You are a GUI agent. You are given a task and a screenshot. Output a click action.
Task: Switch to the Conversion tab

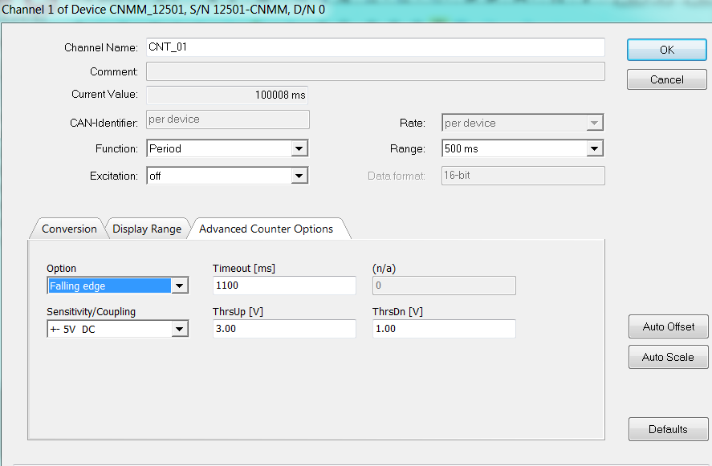69,229
